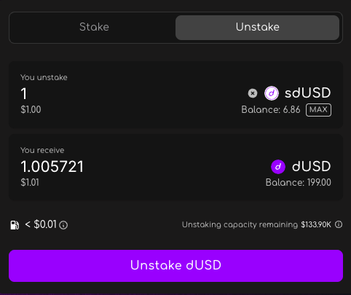Set the maximum amount with the MAX button
351x295 pixels.
tap(318, 110)
